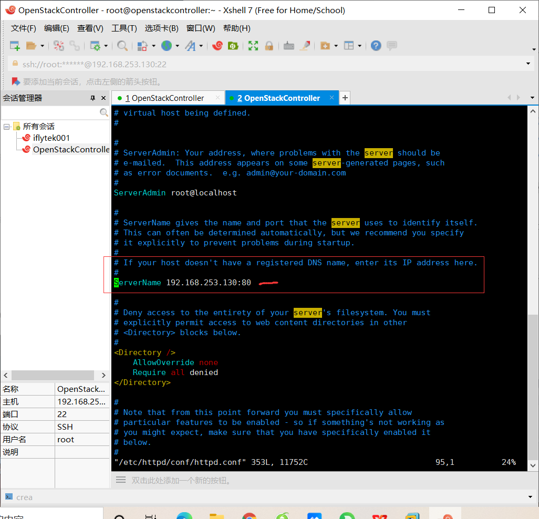Open the globe encoding dropdown arrow
This screenshot has height=519, width=539.
tap(178, 46)
